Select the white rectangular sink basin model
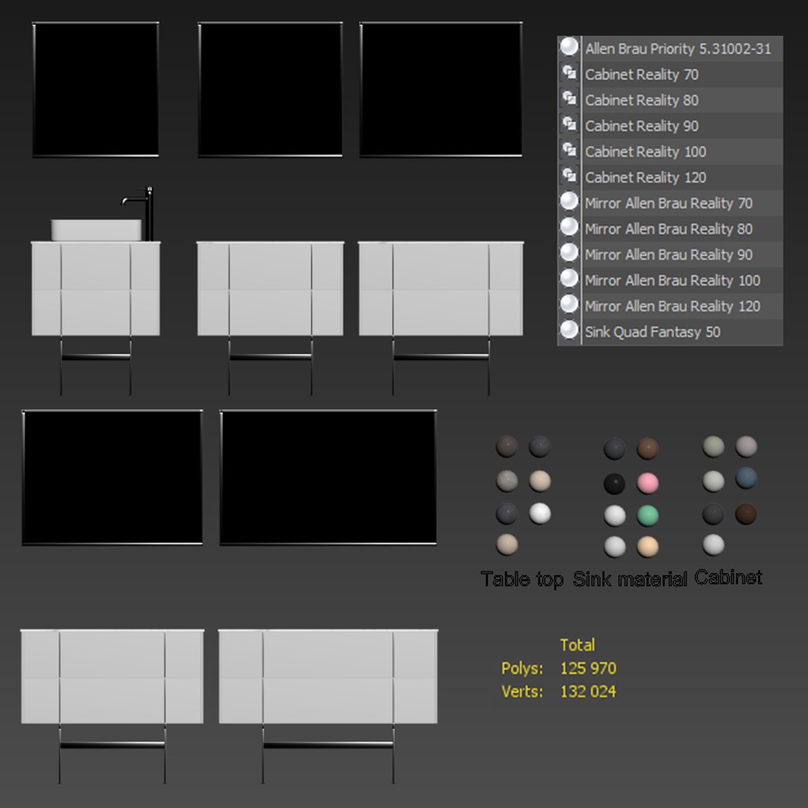Screen dimensions: 808x808 click(97, 230)
